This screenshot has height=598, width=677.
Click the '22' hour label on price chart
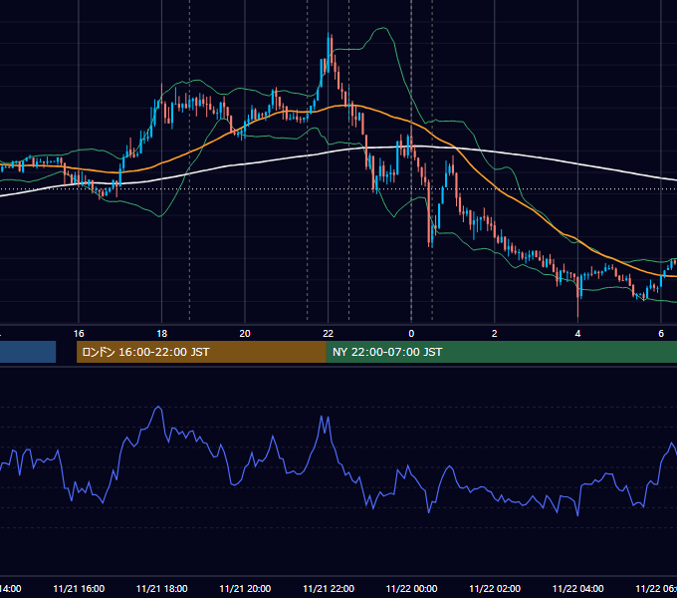pyautogui.click(x=329, y=334)
